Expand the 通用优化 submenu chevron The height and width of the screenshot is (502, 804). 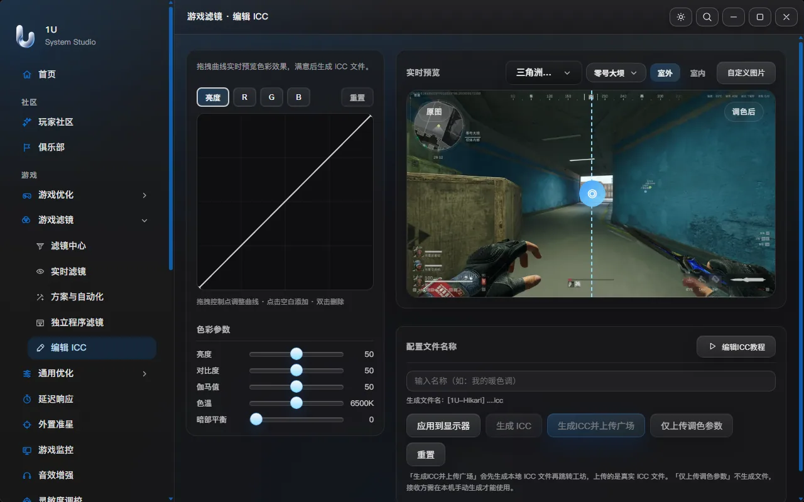click(x=144, y=373)
